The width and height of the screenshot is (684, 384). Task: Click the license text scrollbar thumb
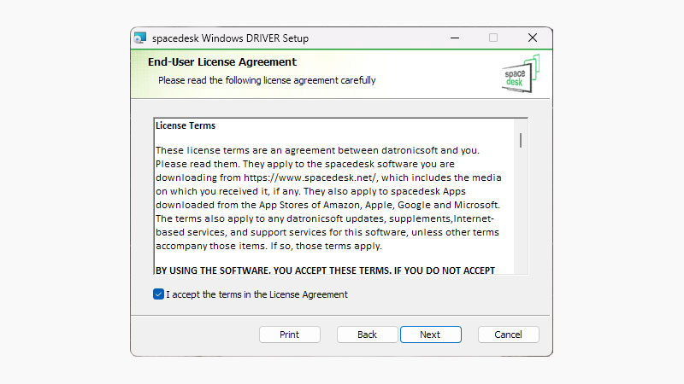(521, 140)
